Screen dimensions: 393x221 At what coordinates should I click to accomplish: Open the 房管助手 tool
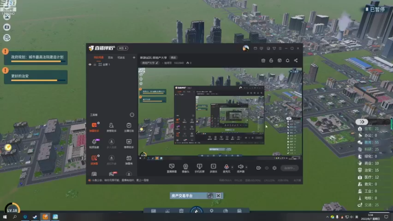[x=112, y=127]
